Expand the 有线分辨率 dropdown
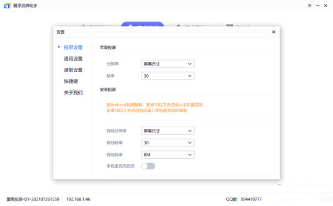Viewport: 333px width, 206px height. (168, 131)
